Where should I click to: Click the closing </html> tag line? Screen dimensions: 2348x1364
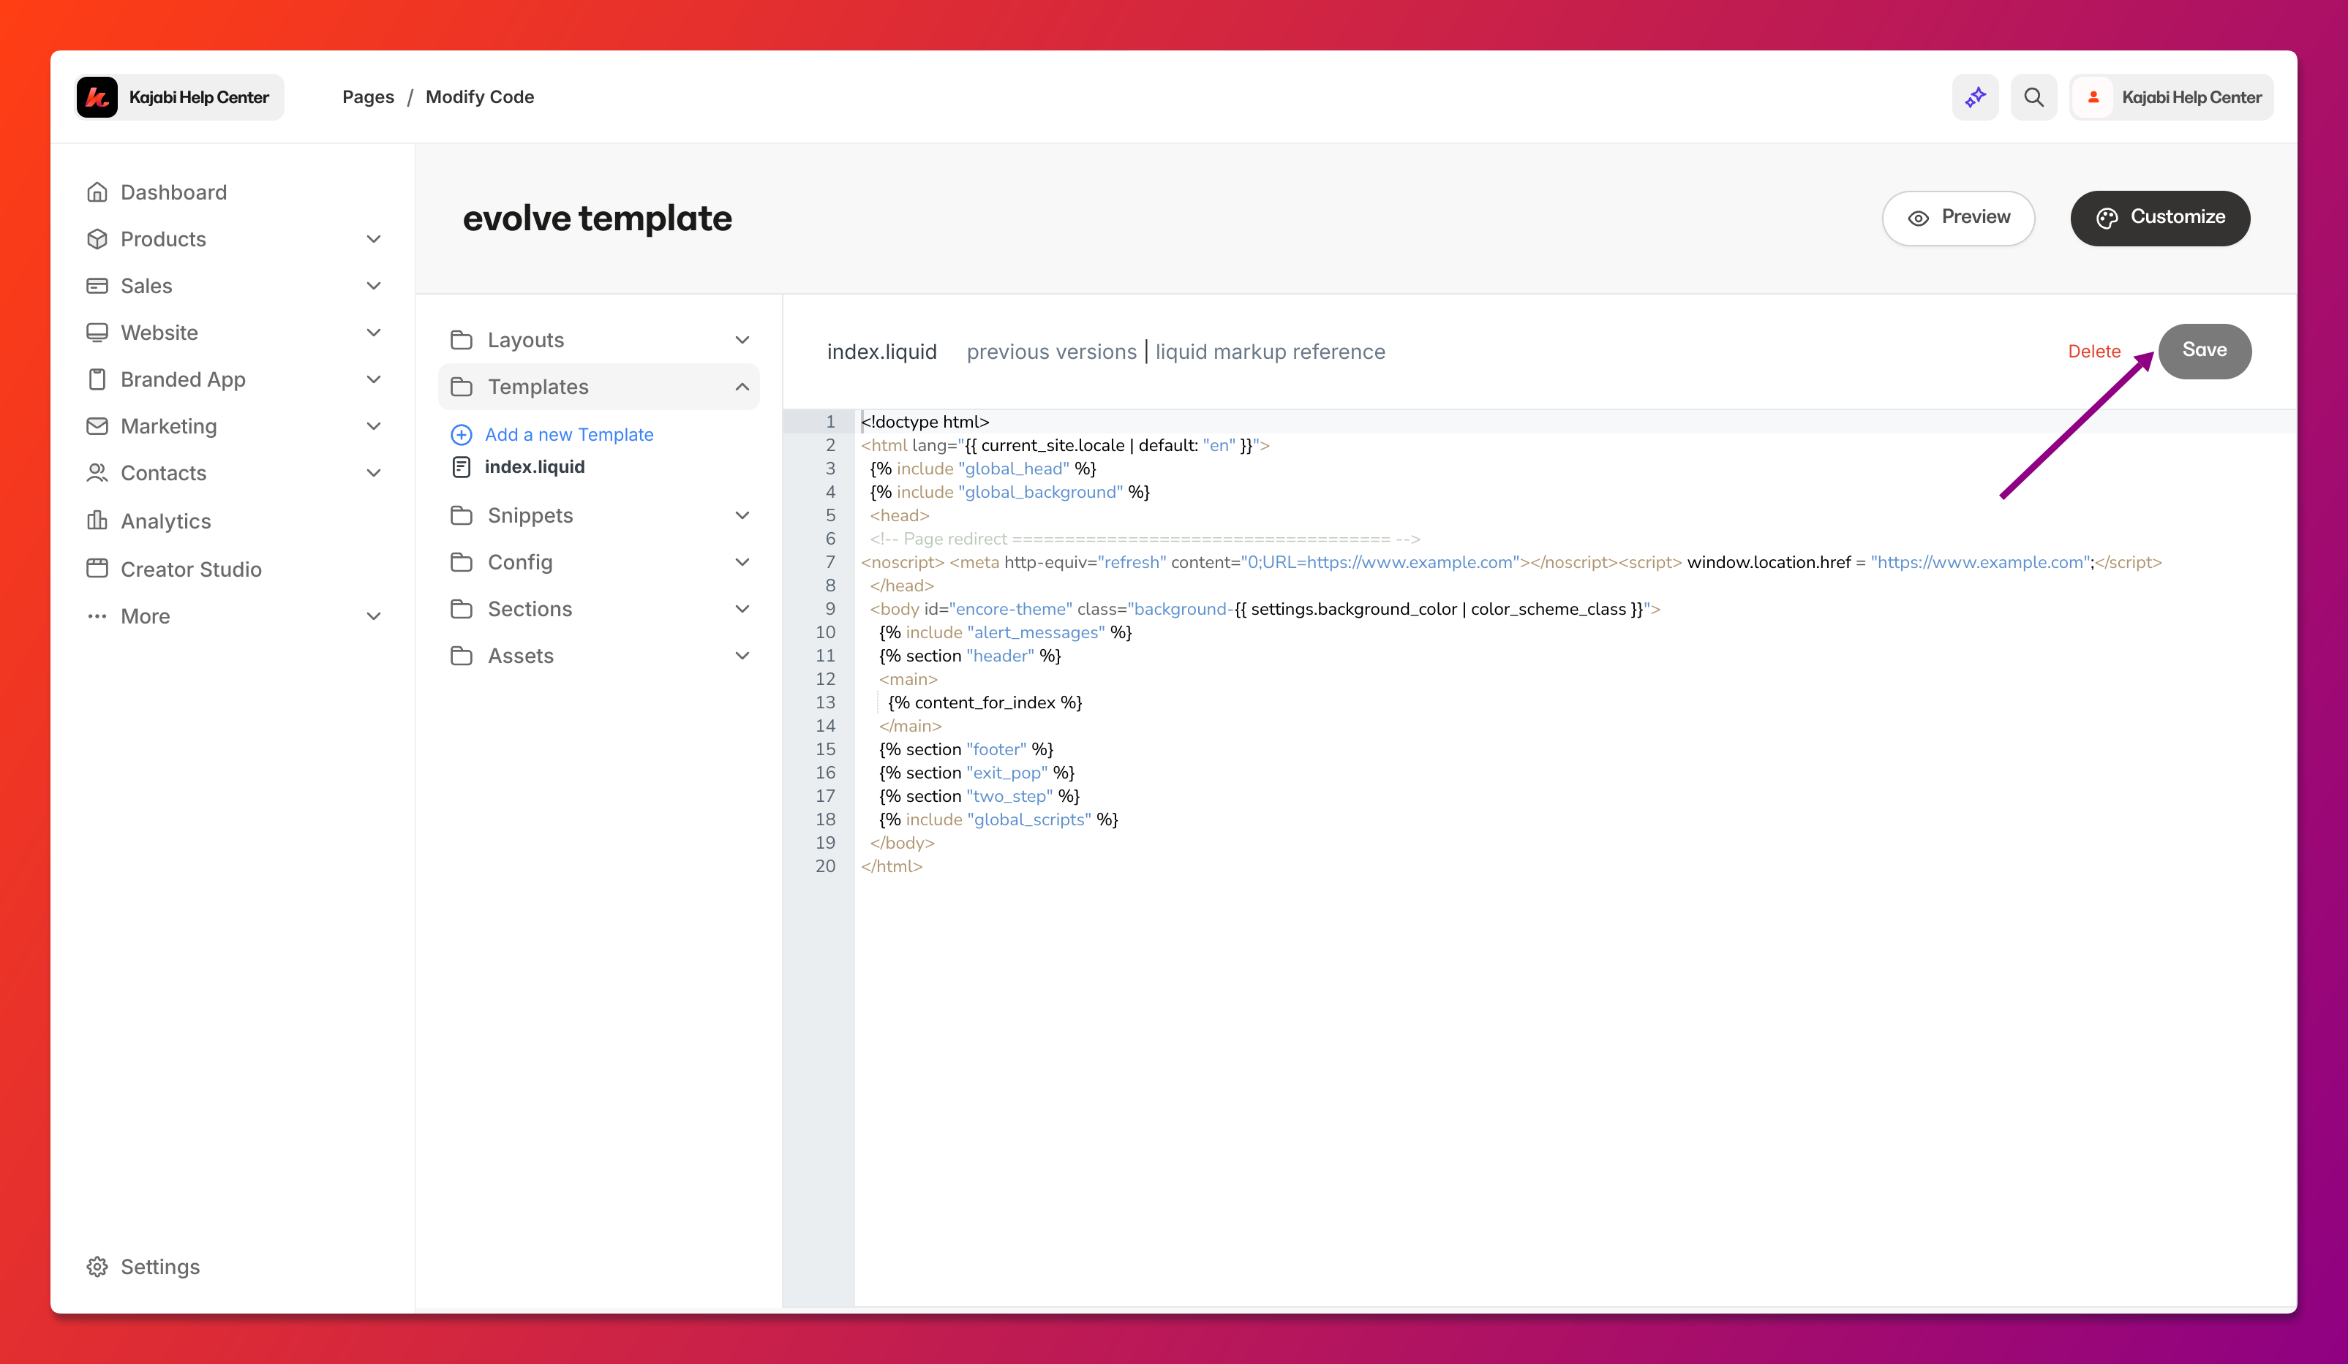[892, 866]
